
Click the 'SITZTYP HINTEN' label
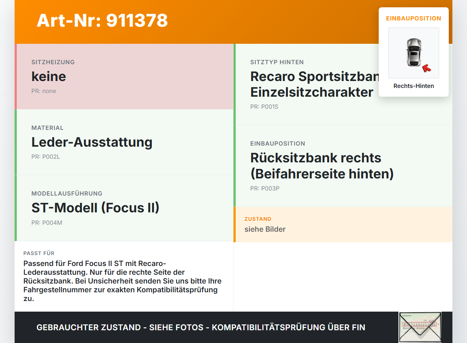[277, 62]
